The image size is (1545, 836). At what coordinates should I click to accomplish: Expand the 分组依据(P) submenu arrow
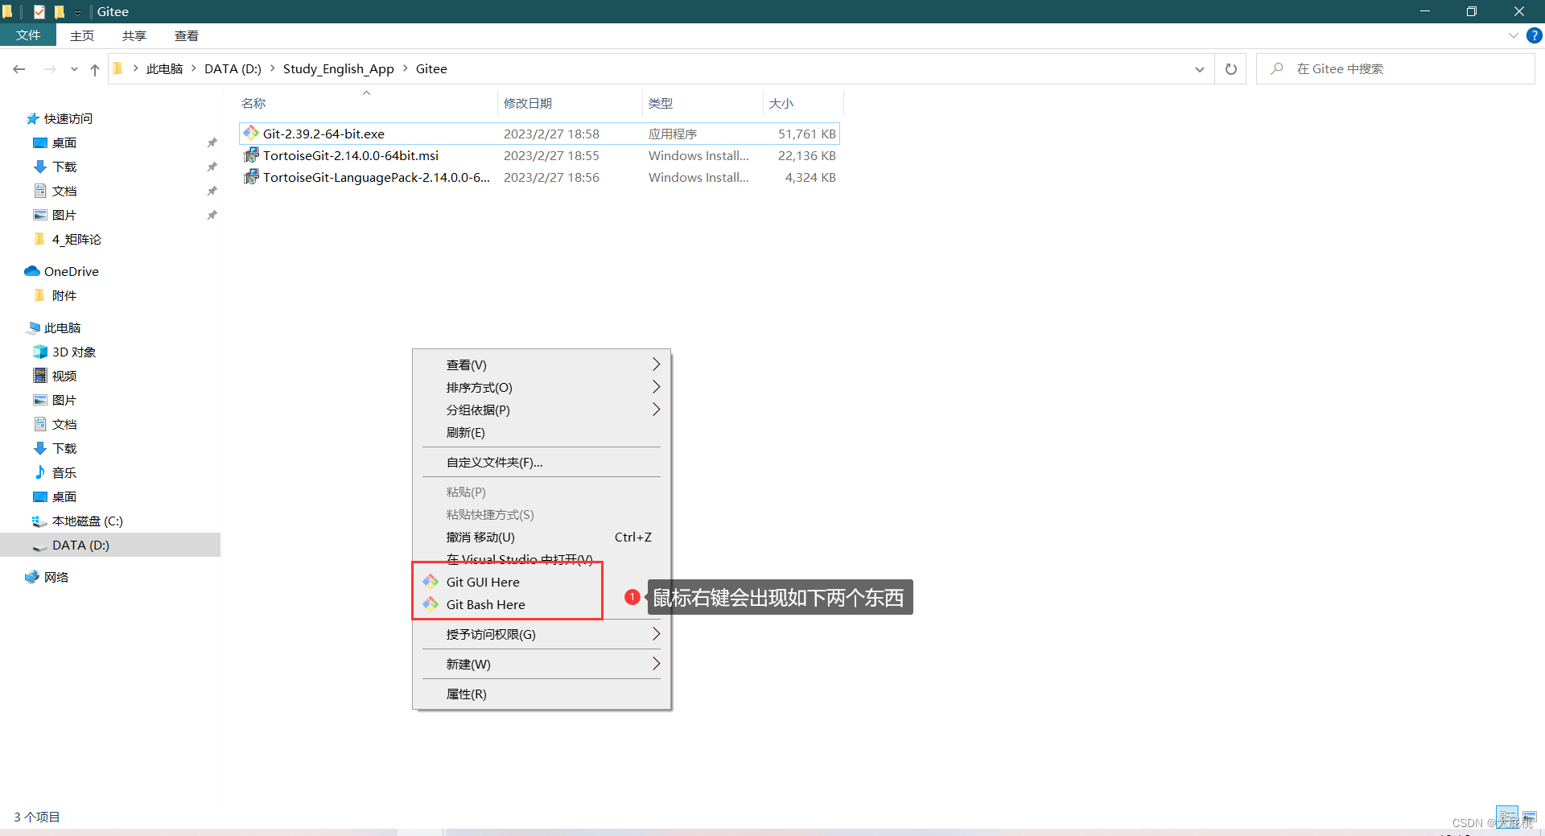pos(656,410)
